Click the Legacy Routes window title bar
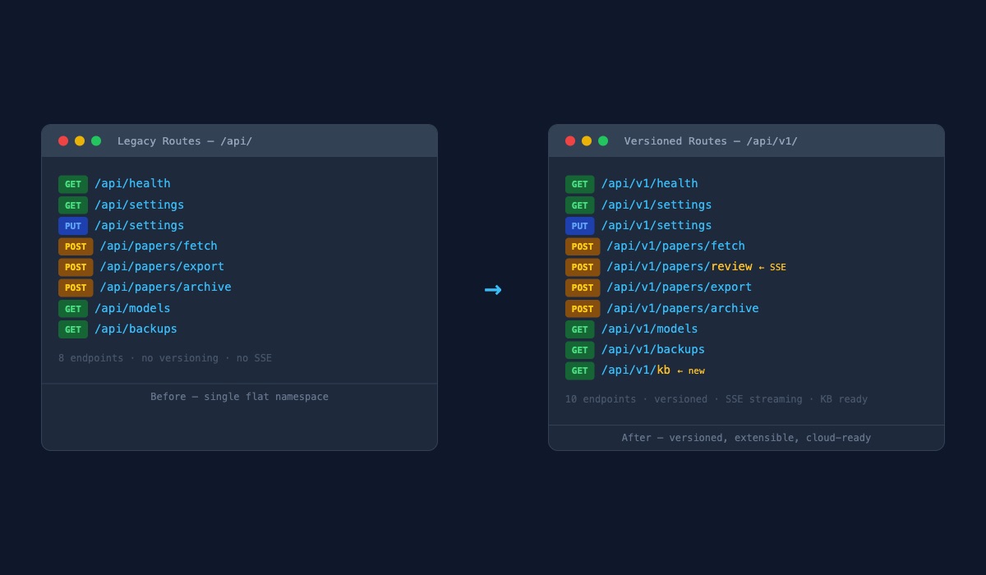This screenshot has height=575, width=986. click(x=239, y=140)
